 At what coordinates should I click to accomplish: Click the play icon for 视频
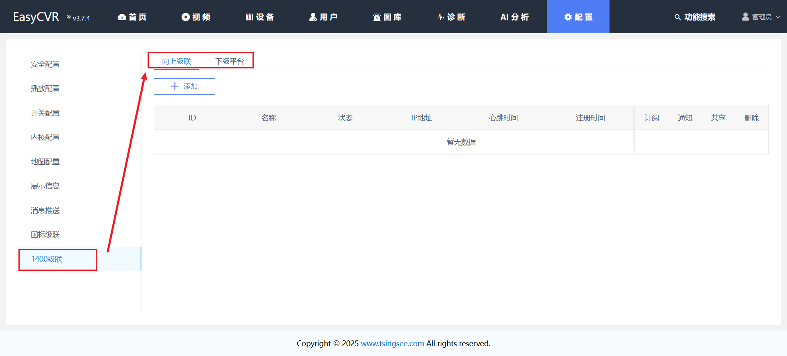point(186,17)
